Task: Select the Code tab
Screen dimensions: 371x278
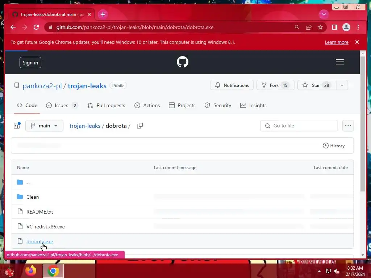Action: point(27,105)
